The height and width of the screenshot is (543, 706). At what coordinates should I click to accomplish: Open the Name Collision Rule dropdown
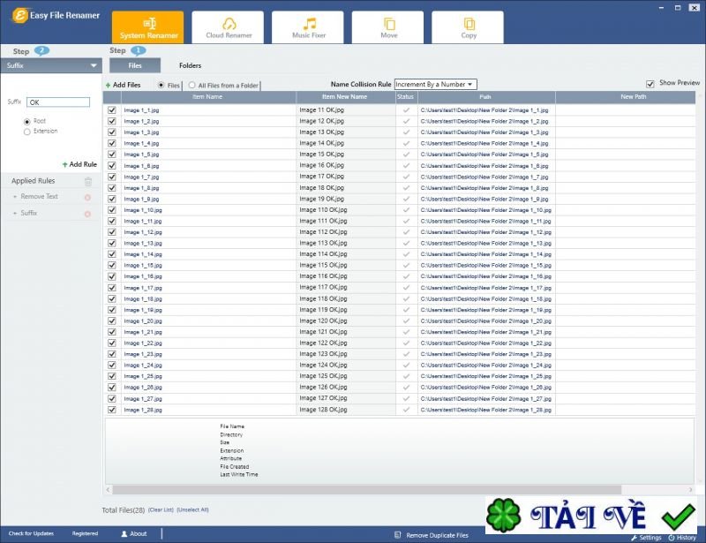(x=435, y=84)
